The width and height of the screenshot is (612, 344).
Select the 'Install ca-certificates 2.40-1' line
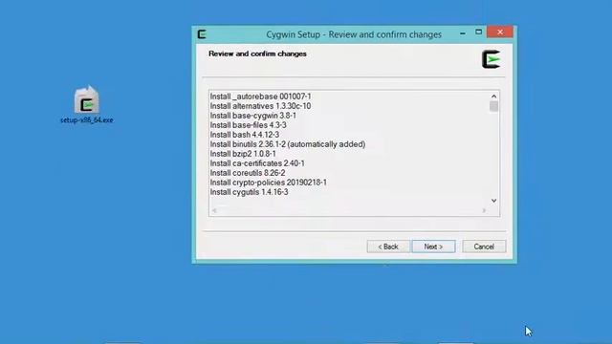tap(257, 163)
